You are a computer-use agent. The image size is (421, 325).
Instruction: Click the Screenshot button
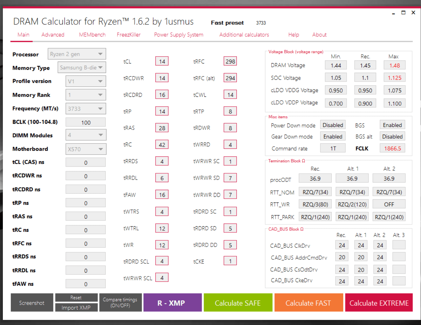(32, 302)
